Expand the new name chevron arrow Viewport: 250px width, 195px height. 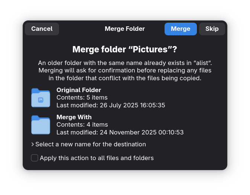pyautogui.click(x=33, y=144)
